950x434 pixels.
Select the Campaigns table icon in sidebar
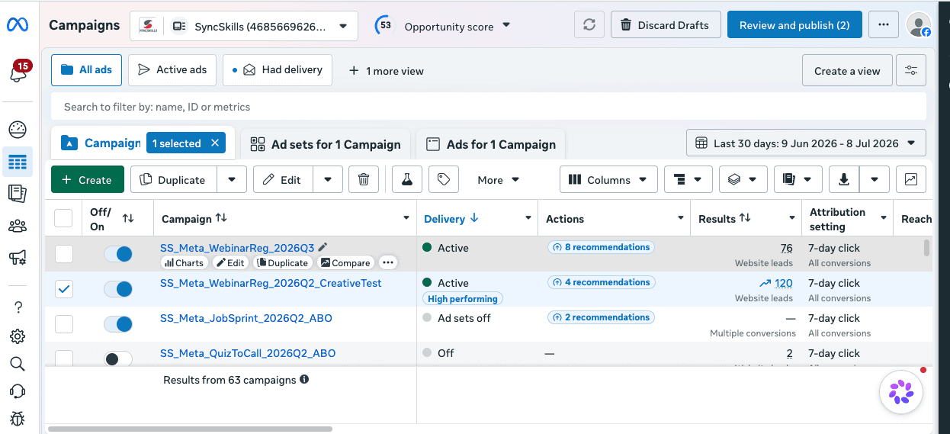pyautogui.click(x=18, y=162)
